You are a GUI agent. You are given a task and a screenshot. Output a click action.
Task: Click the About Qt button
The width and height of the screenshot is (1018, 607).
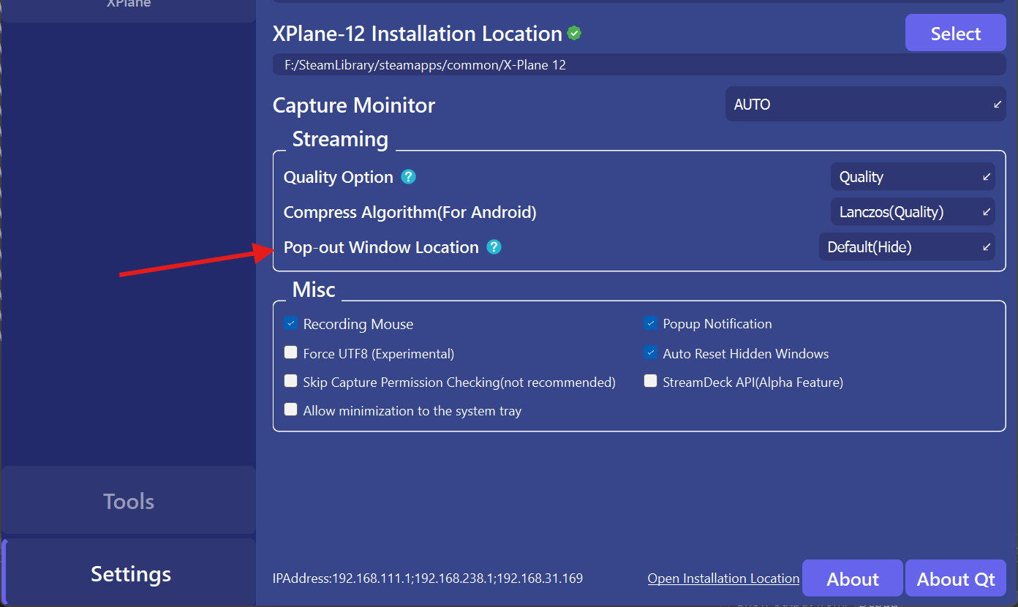click(x=956, y=579)
